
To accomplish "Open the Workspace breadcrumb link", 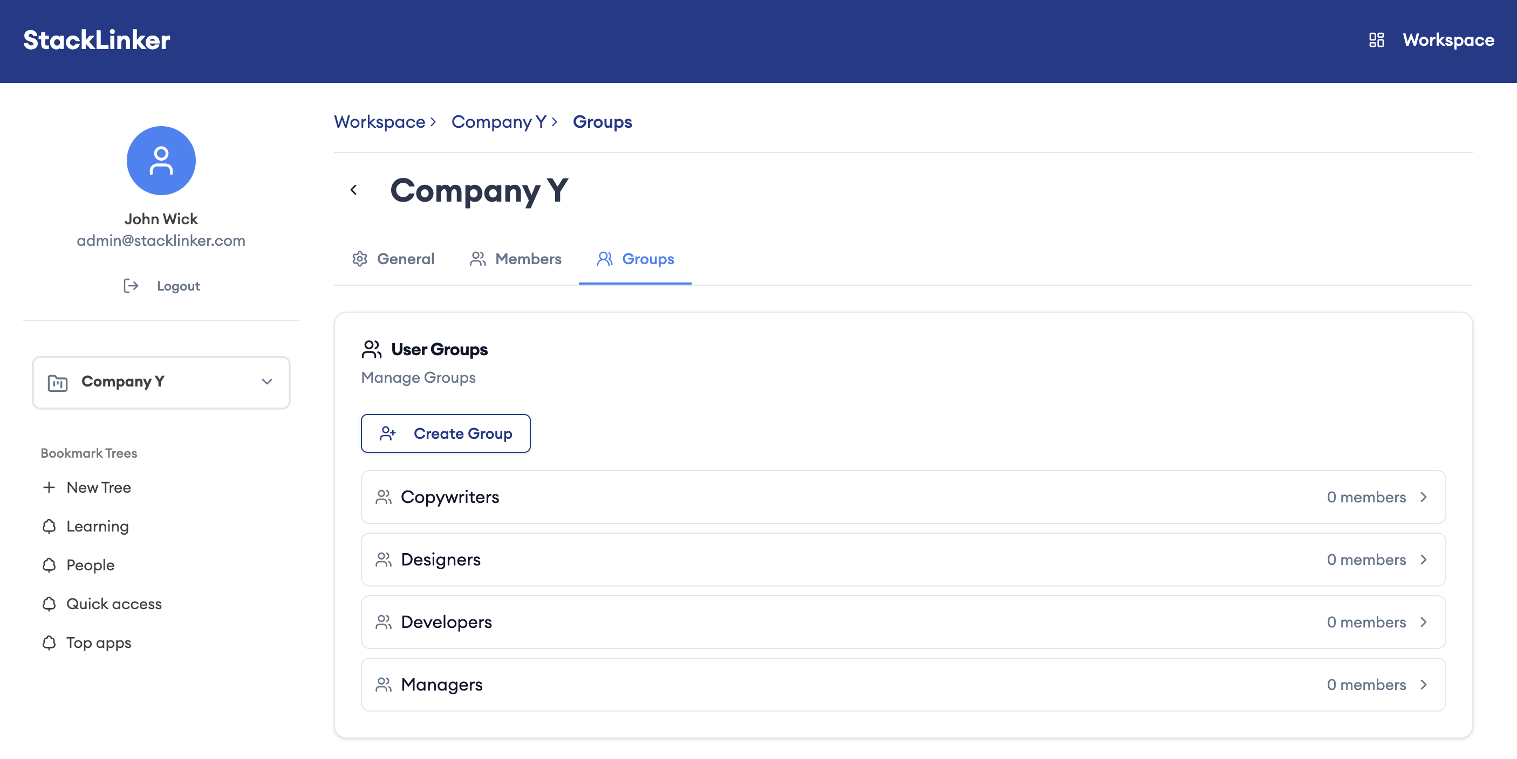I will 379,122.
